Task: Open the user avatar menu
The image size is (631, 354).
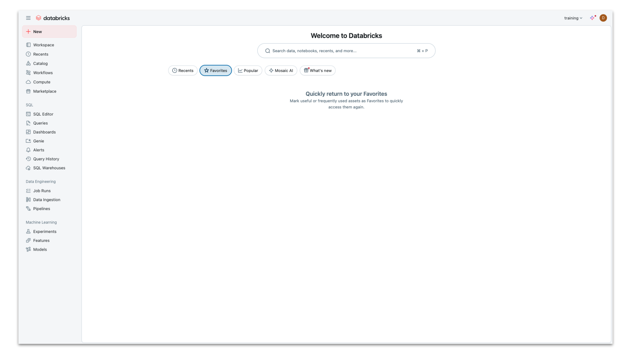Action: tap(603, 18)
